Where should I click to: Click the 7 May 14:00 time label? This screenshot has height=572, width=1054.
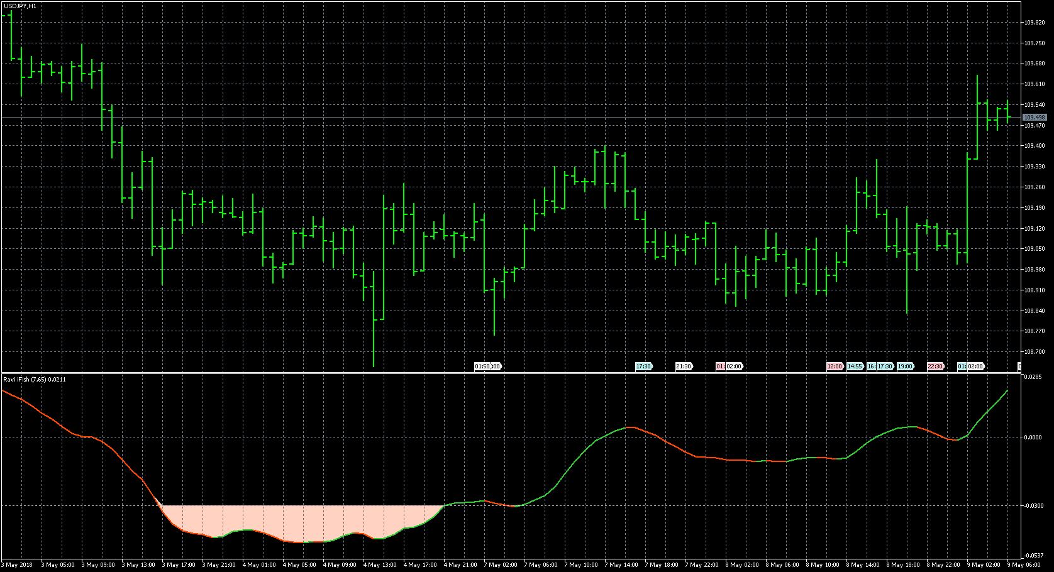point(623,565)
